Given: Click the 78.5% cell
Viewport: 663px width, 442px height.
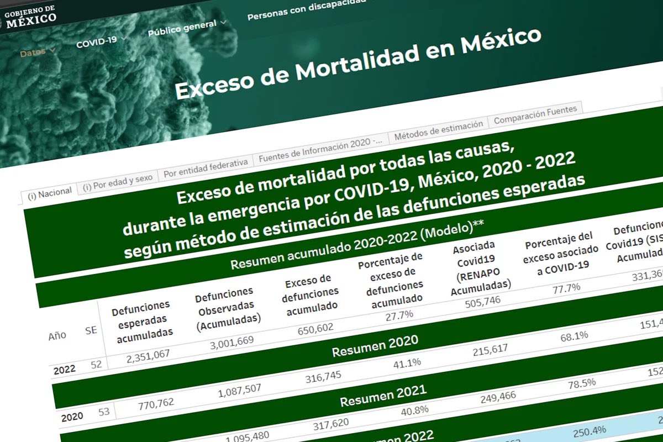Looking at the screenshot, I should coord(581,384).
